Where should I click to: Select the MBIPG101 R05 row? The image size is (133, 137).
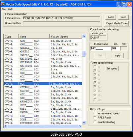click(43, 66)
